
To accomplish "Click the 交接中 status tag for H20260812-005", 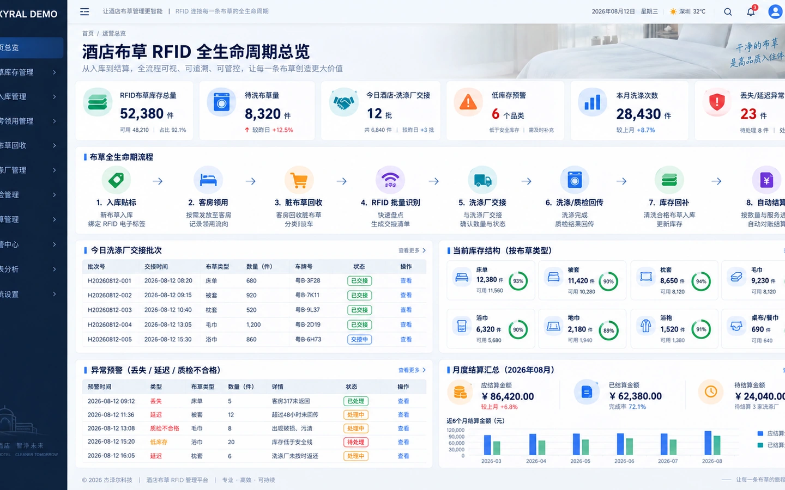I will [359, 339].
